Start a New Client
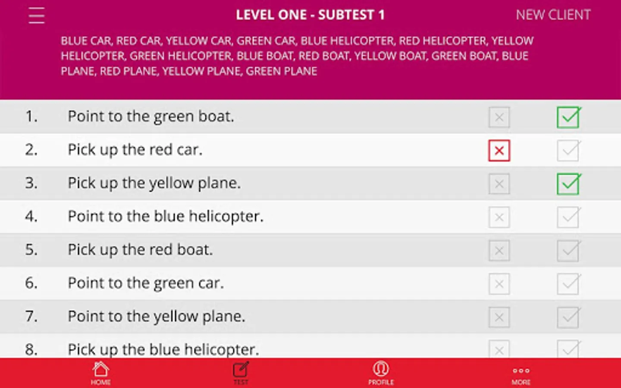 click(x=553, y=15)
